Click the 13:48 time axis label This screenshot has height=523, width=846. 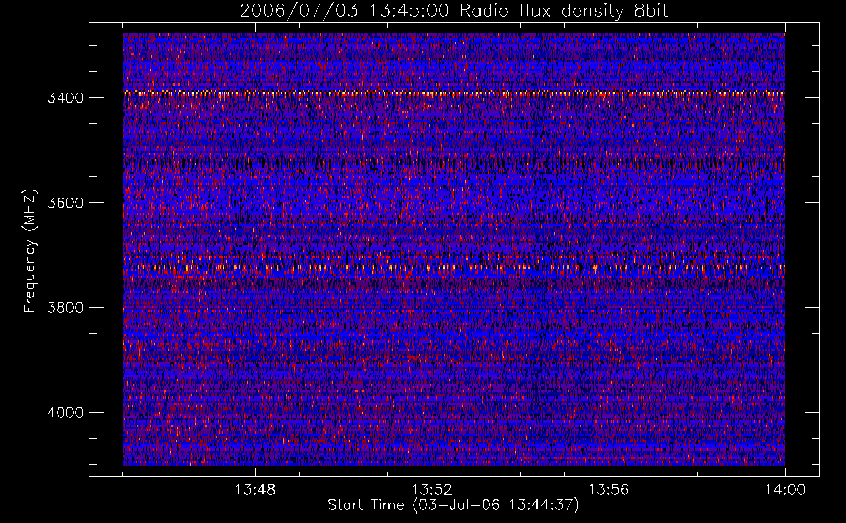pyautogui.click(x=255, y=490)
